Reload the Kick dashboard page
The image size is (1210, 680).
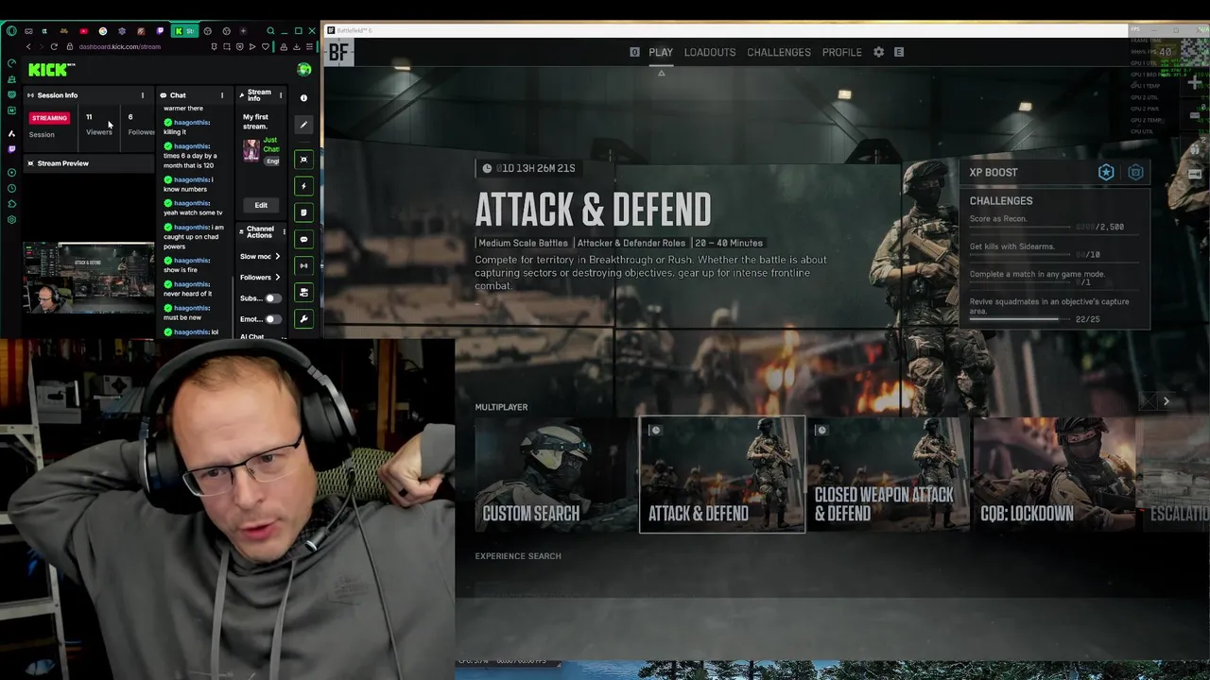pyautogui.click(x=53, y=46)
